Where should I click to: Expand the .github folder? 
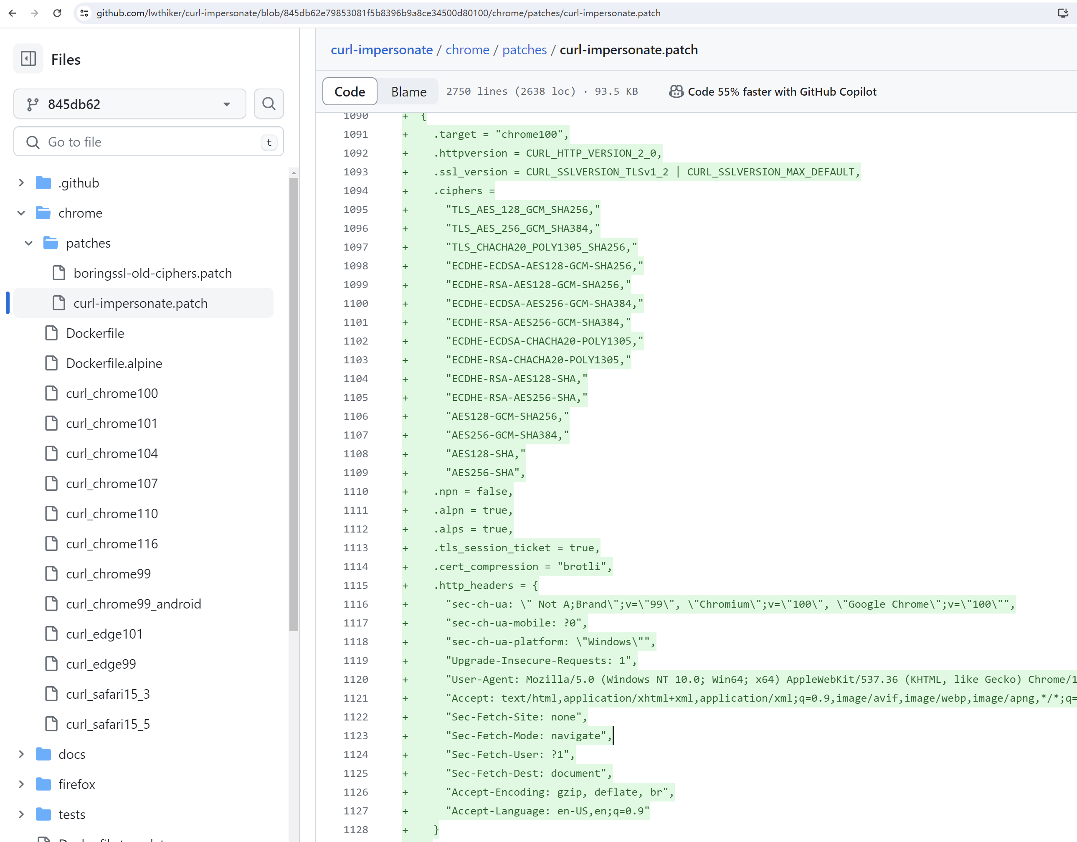tap(21, 183)
